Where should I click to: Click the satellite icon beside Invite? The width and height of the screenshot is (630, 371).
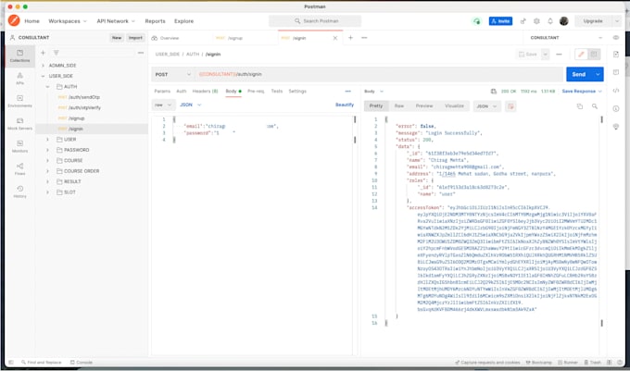pyautogui.click(x=523, y=21)
